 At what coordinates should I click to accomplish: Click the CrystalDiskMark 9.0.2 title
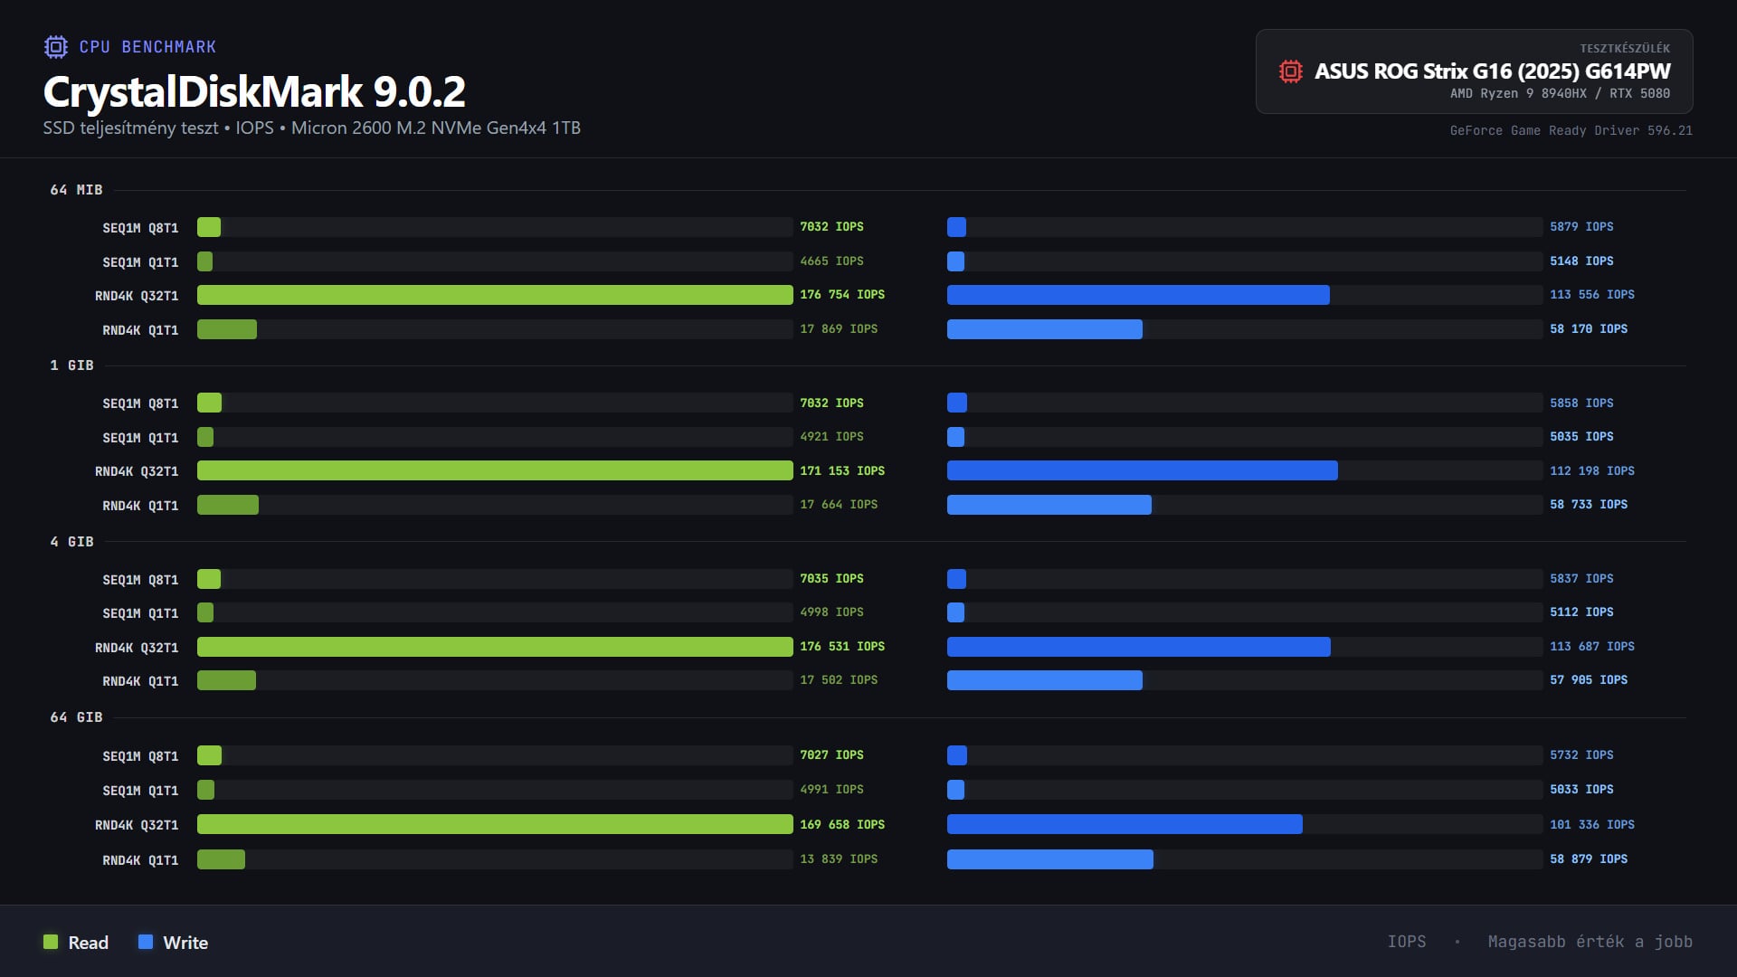click(254, 91)
